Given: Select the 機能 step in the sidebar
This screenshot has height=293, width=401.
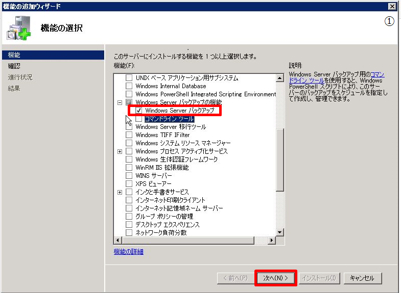Looking at the screenshot, I should [14, 55].
